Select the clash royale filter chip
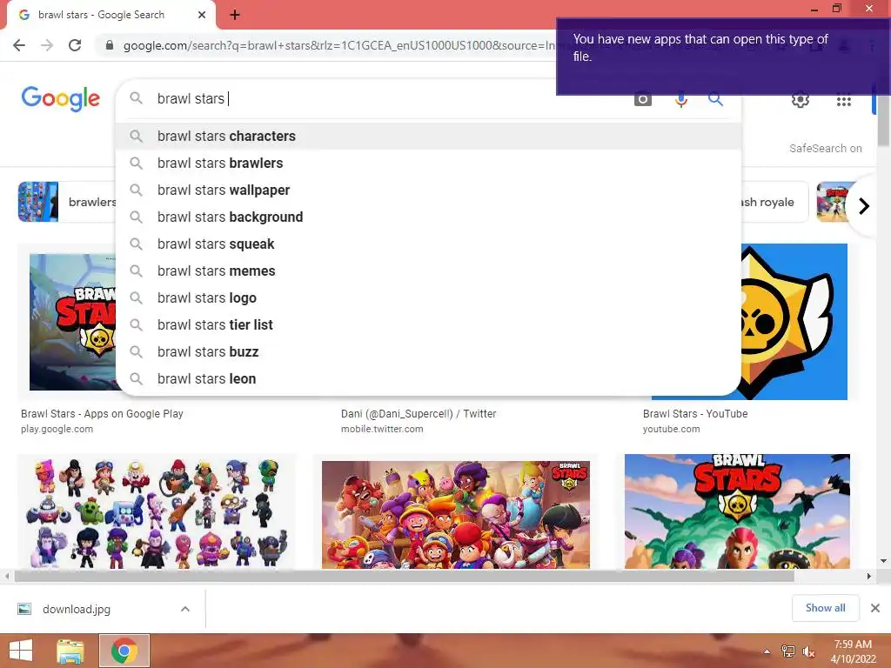 tap(773, 202)
